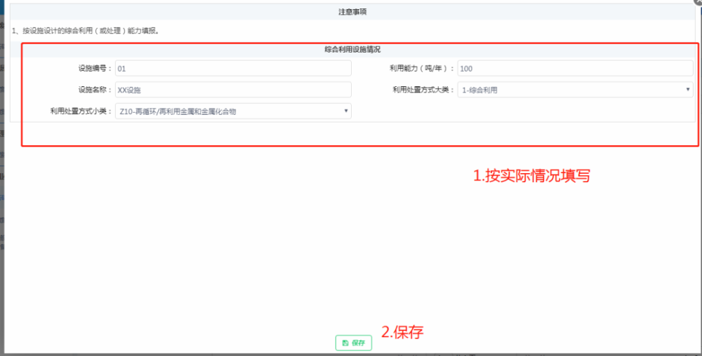Click the 设施编号 input field
Viewport: 702px width, 356px height.
coord(233,69)
